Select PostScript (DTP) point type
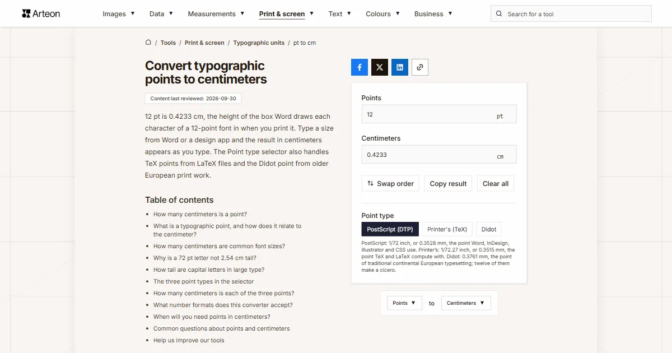 [x=390, y=229]
